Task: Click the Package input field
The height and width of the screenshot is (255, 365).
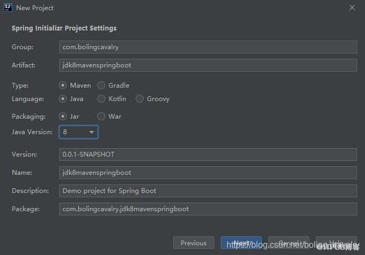Action: 208,209
